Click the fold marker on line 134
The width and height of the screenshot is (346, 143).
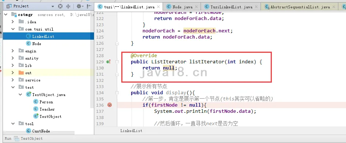(117, 93)
